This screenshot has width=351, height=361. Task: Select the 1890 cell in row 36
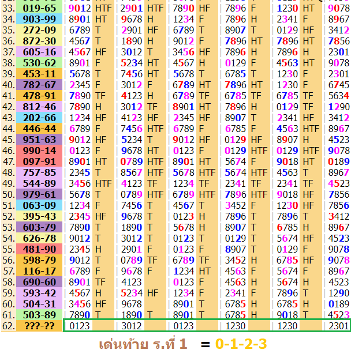coord(132,41)
